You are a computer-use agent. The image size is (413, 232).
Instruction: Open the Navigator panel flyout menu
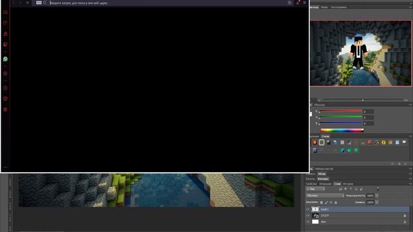pos(410,7)
